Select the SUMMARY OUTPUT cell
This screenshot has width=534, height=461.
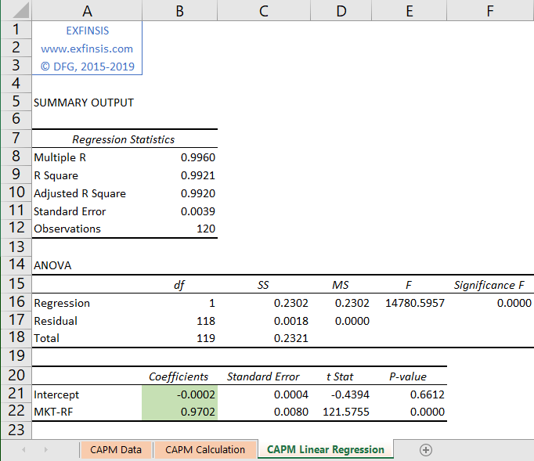point(84,103)
